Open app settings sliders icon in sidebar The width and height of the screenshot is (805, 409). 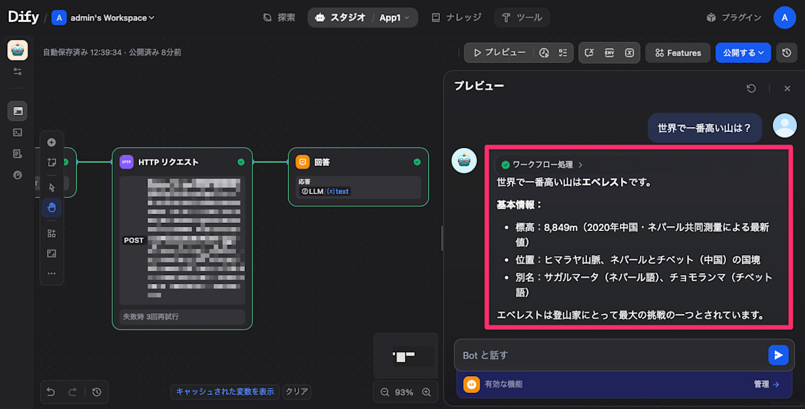[x=17, y=71]
